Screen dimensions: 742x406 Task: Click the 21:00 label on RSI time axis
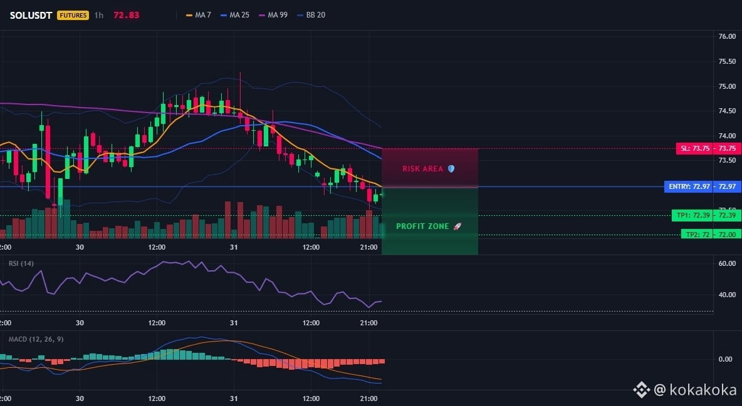tap(368, 323)
